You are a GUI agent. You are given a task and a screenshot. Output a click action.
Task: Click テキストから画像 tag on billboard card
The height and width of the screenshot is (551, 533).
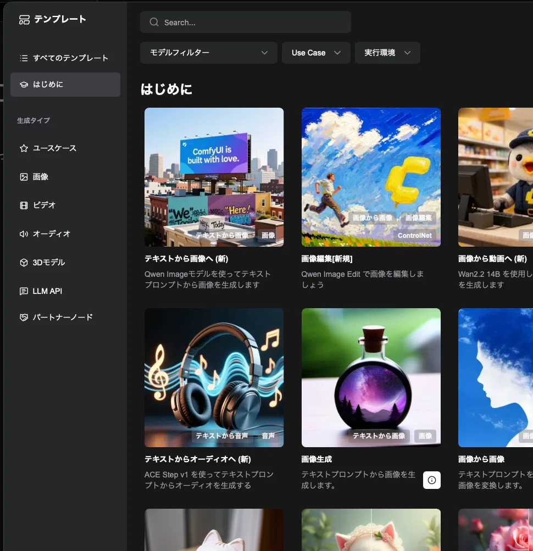222,236
